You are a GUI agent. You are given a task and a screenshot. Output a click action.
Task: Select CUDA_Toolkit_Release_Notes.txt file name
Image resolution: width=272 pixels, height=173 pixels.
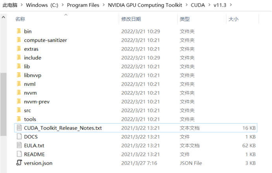(63, 128)
